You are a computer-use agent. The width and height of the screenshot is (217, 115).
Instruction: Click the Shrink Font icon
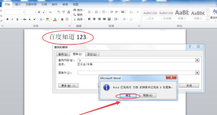pyautogui.click(x=44, y=12)
